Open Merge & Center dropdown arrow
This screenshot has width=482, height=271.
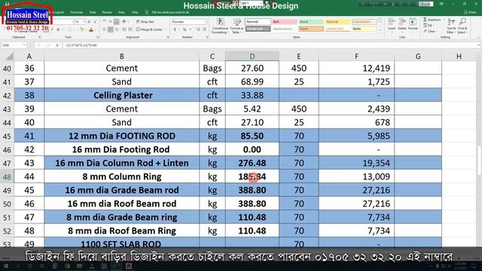coord(165,29)
